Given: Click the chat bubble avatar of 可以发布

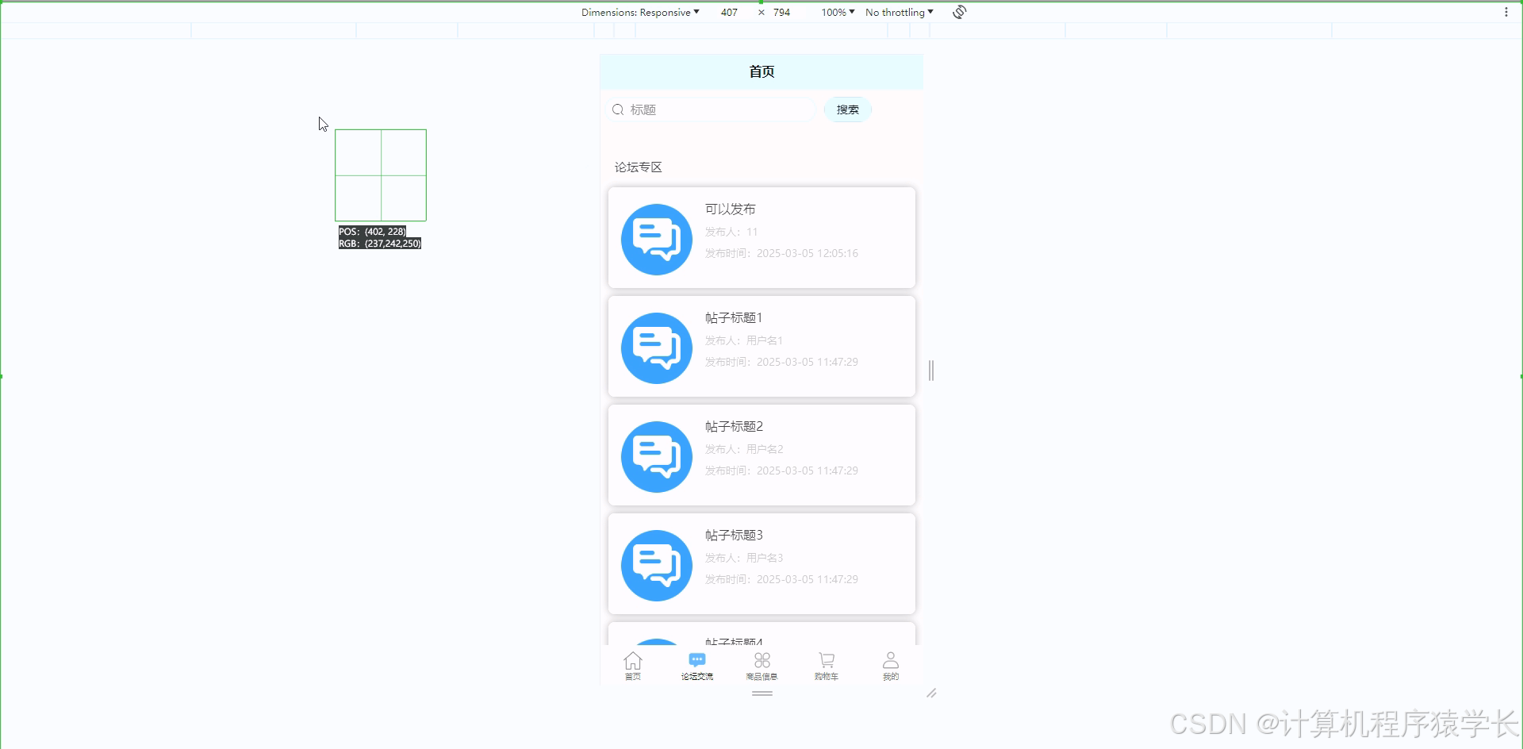Looking at the screenshot, I should (656, 239).
